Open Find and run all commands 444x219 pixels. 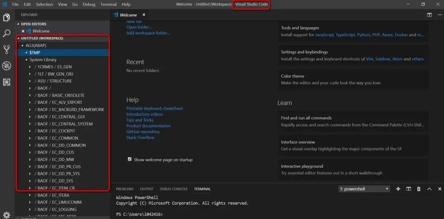tap(353, 121)
